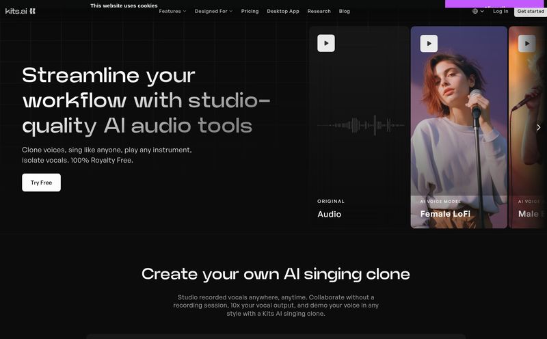Click the 'Create your own AI singing clone' heading
547x339 pixels.
pos(276,274)
